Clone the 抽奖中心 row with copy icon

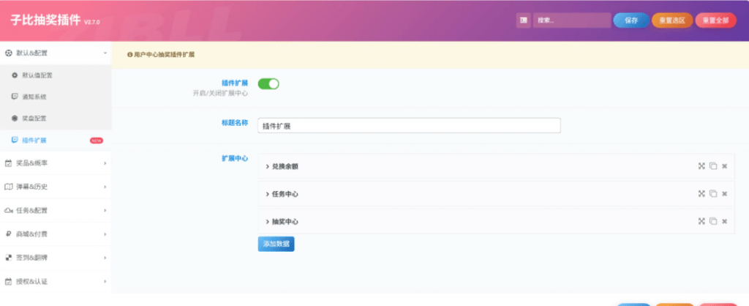click(x=713, y=221)
